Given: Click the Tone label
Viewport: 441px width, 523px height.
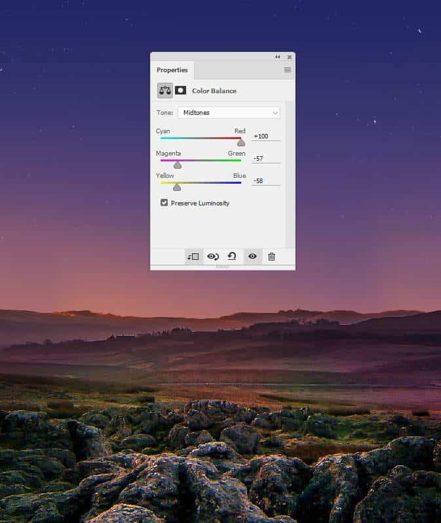Looking at the screenshot, I should pyautogui.click(x=165, y=113).
